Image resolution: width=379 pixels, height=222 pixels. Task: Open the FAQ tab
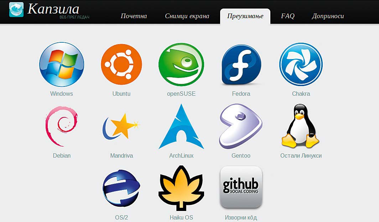(288, 16)
